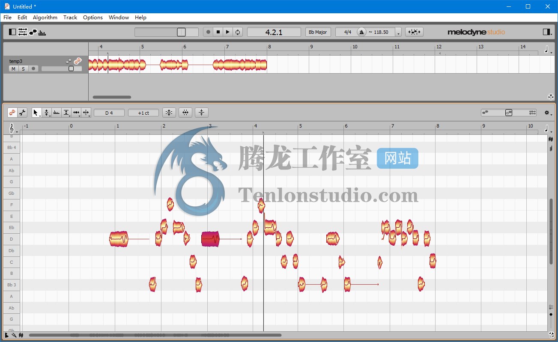Open the Quantize Time macro
The height and width of the screenshot is (342, 558).
tap(185, 113)
